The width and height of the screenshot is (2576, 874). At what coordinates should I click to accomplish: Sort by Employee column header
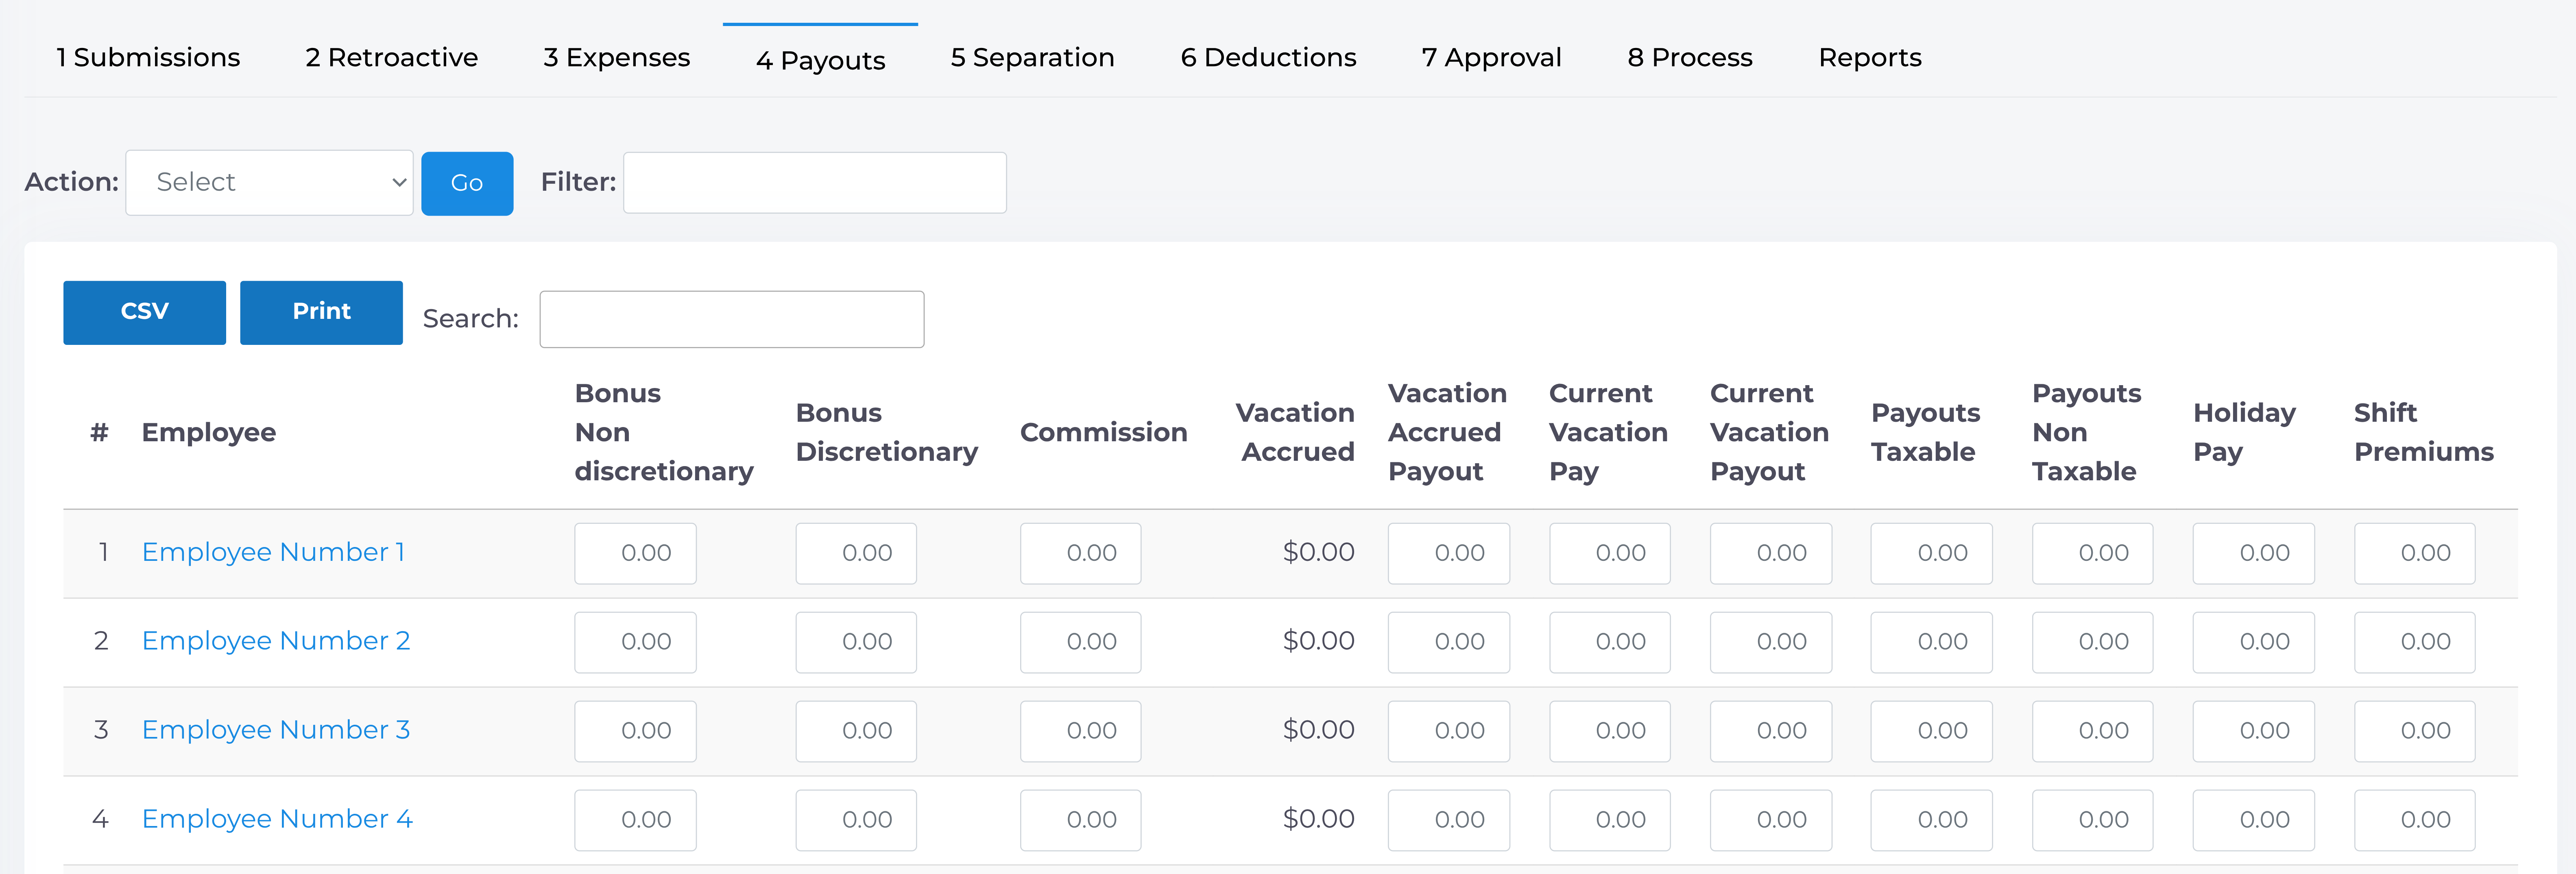[208, 432]
